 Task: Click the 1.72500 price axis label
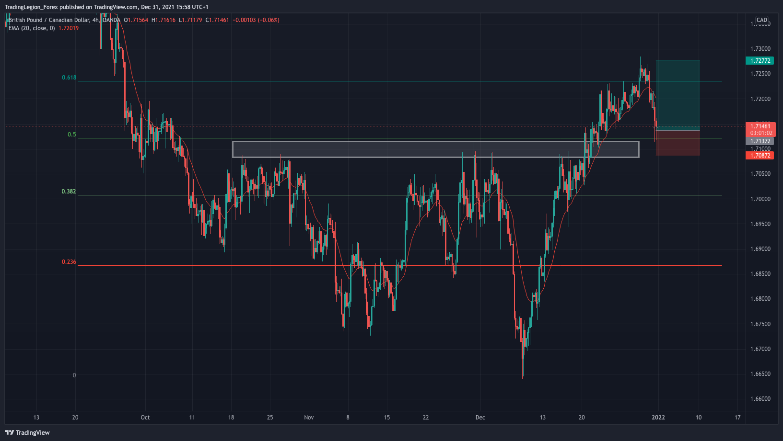[x=760, y=74]
